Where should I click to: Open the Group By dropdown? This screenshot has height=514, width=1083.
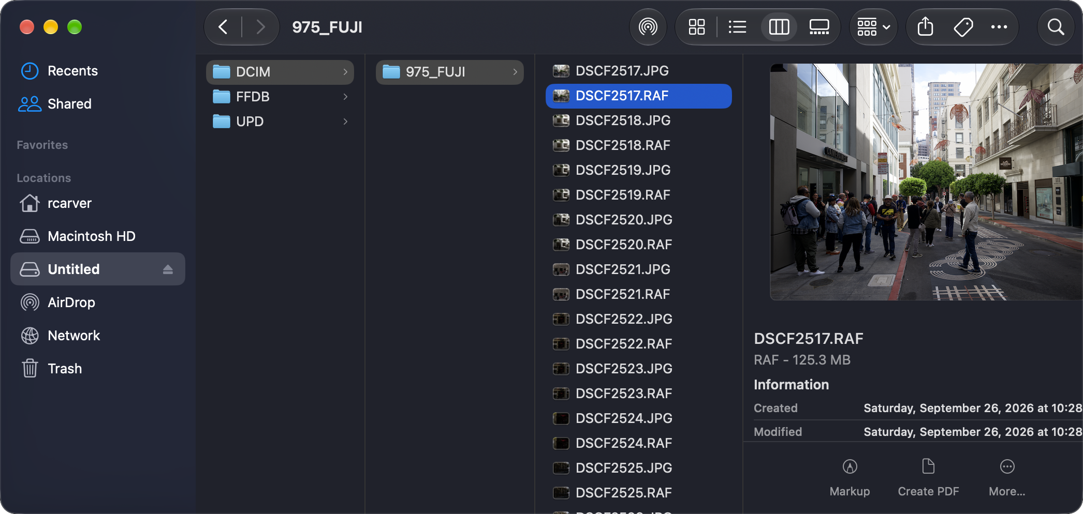pyautogui.click(x=873, y=27)
